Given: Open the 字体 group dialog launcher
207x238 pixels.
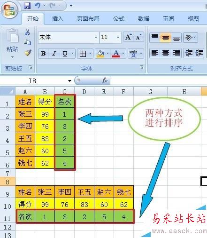Looking at the screenshot, I should coord(142,67).
